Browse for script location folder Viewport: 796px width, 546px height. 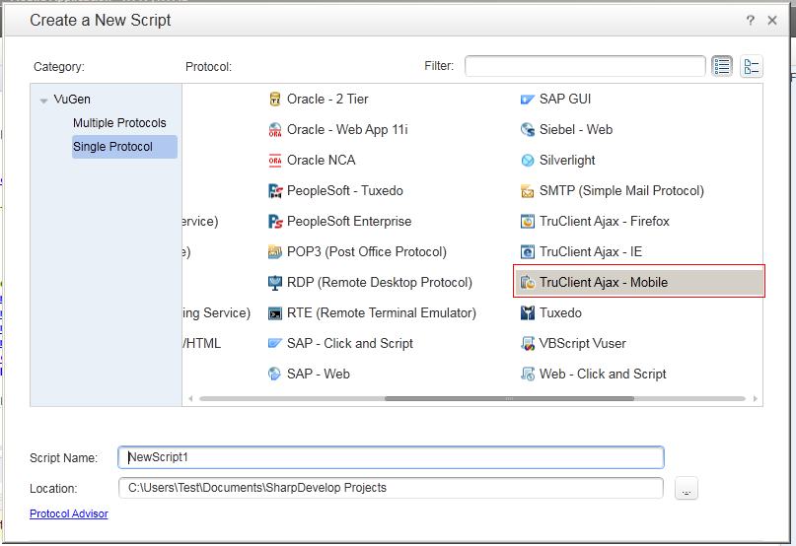[687, 489]
